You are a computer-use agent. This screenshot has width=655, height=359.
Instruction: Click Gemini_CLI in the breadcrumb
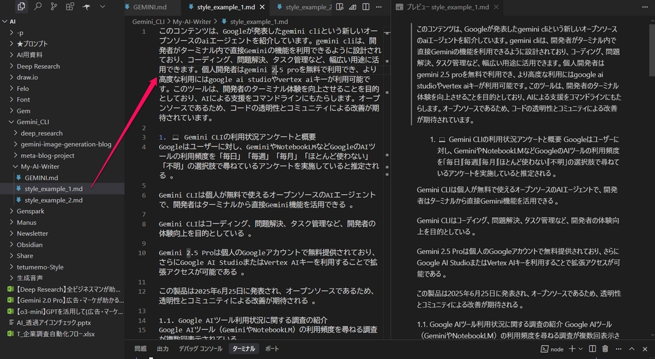click(148, 22)
